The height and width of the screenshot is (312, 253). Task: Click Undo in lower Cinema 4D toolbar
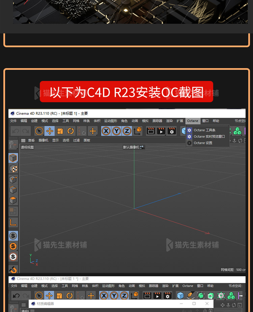point(16,296)
